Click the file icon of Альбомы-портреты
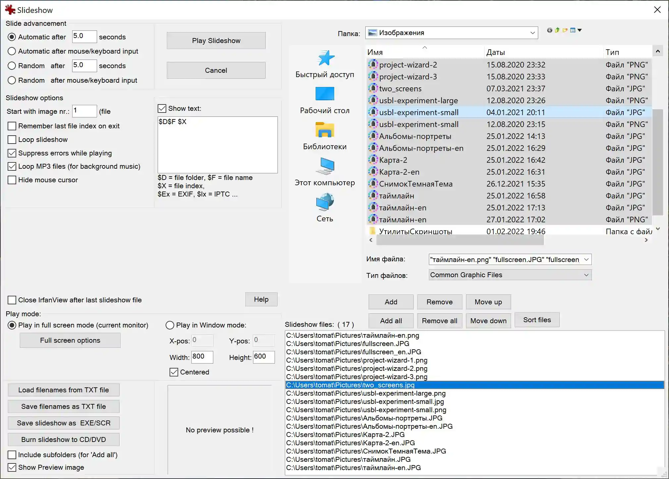Screen dimensions: 669x479 pyautogui.click(x=373, y=136)
